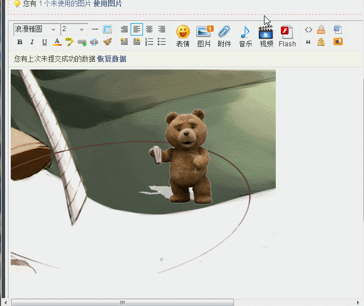
Task: Insert a code block with the angle brackets icon
Action: tap(309, 30)
